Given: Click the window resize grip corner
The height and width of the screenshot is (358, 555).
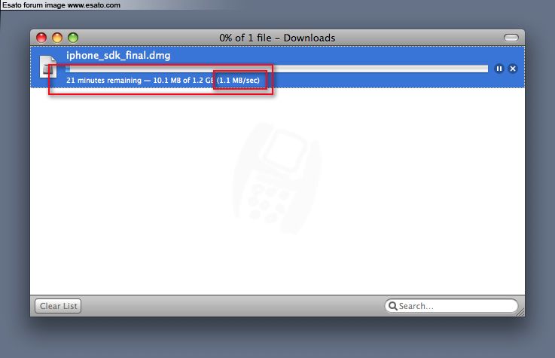Looking at the screenshot, I should [520, 312].
